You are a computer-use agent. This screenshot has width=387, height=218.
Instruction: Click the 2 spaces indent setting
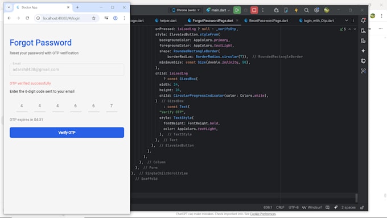point(348,207)
